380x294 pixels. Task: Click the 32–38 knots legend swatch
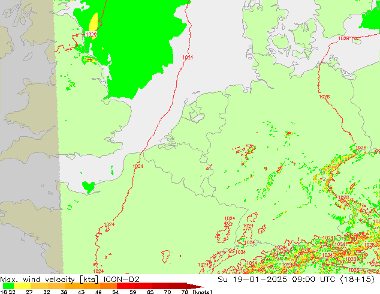(56, 286)
